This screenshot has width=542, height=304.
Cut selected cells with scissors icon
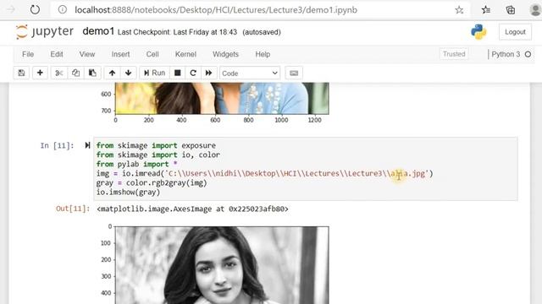59,73
